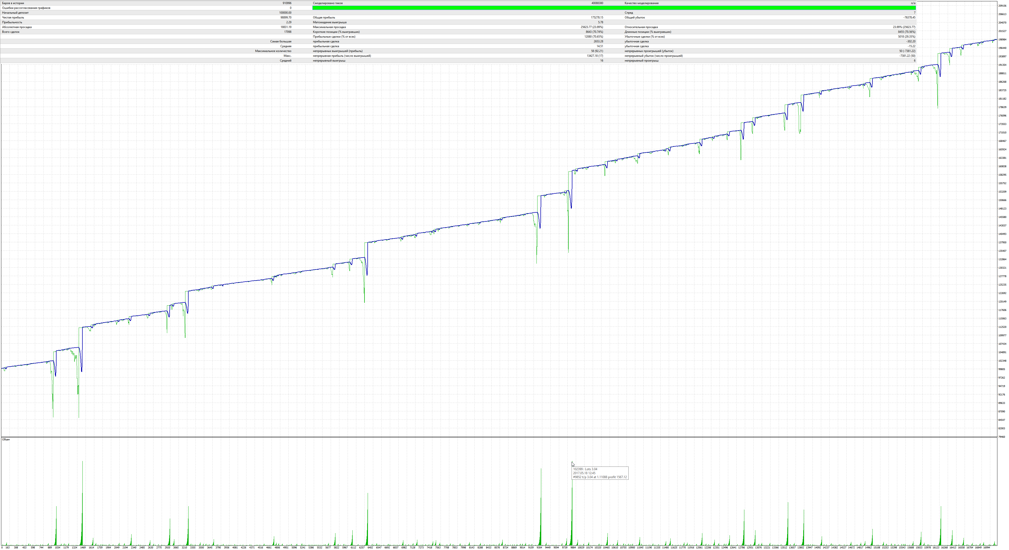Click "непрерывная прибыль (число выигрышей)" label
Image resolution: width=1009 pixels, height=550 pixels.
click(342, 56)
